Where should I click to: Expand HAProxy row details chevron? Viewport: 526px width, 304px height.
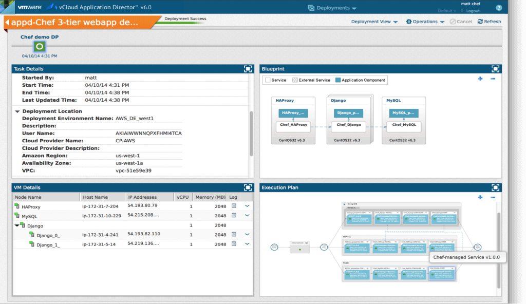pyautogui.click(x=247, y=206)
